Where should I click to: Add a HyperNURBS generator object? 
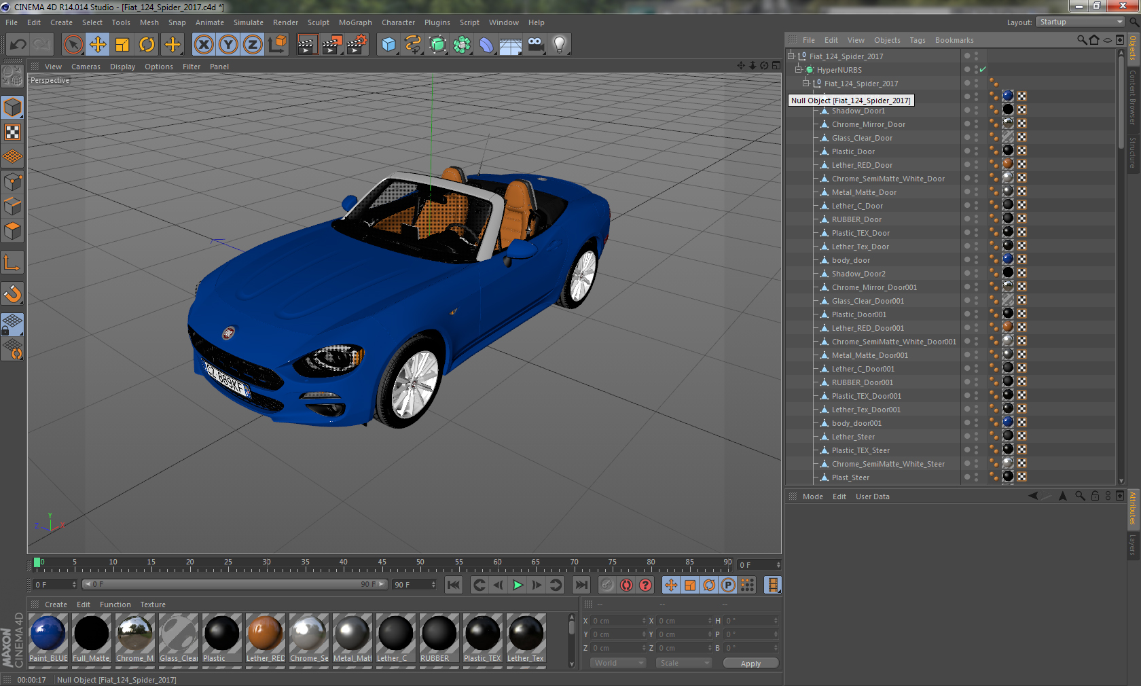438,45
